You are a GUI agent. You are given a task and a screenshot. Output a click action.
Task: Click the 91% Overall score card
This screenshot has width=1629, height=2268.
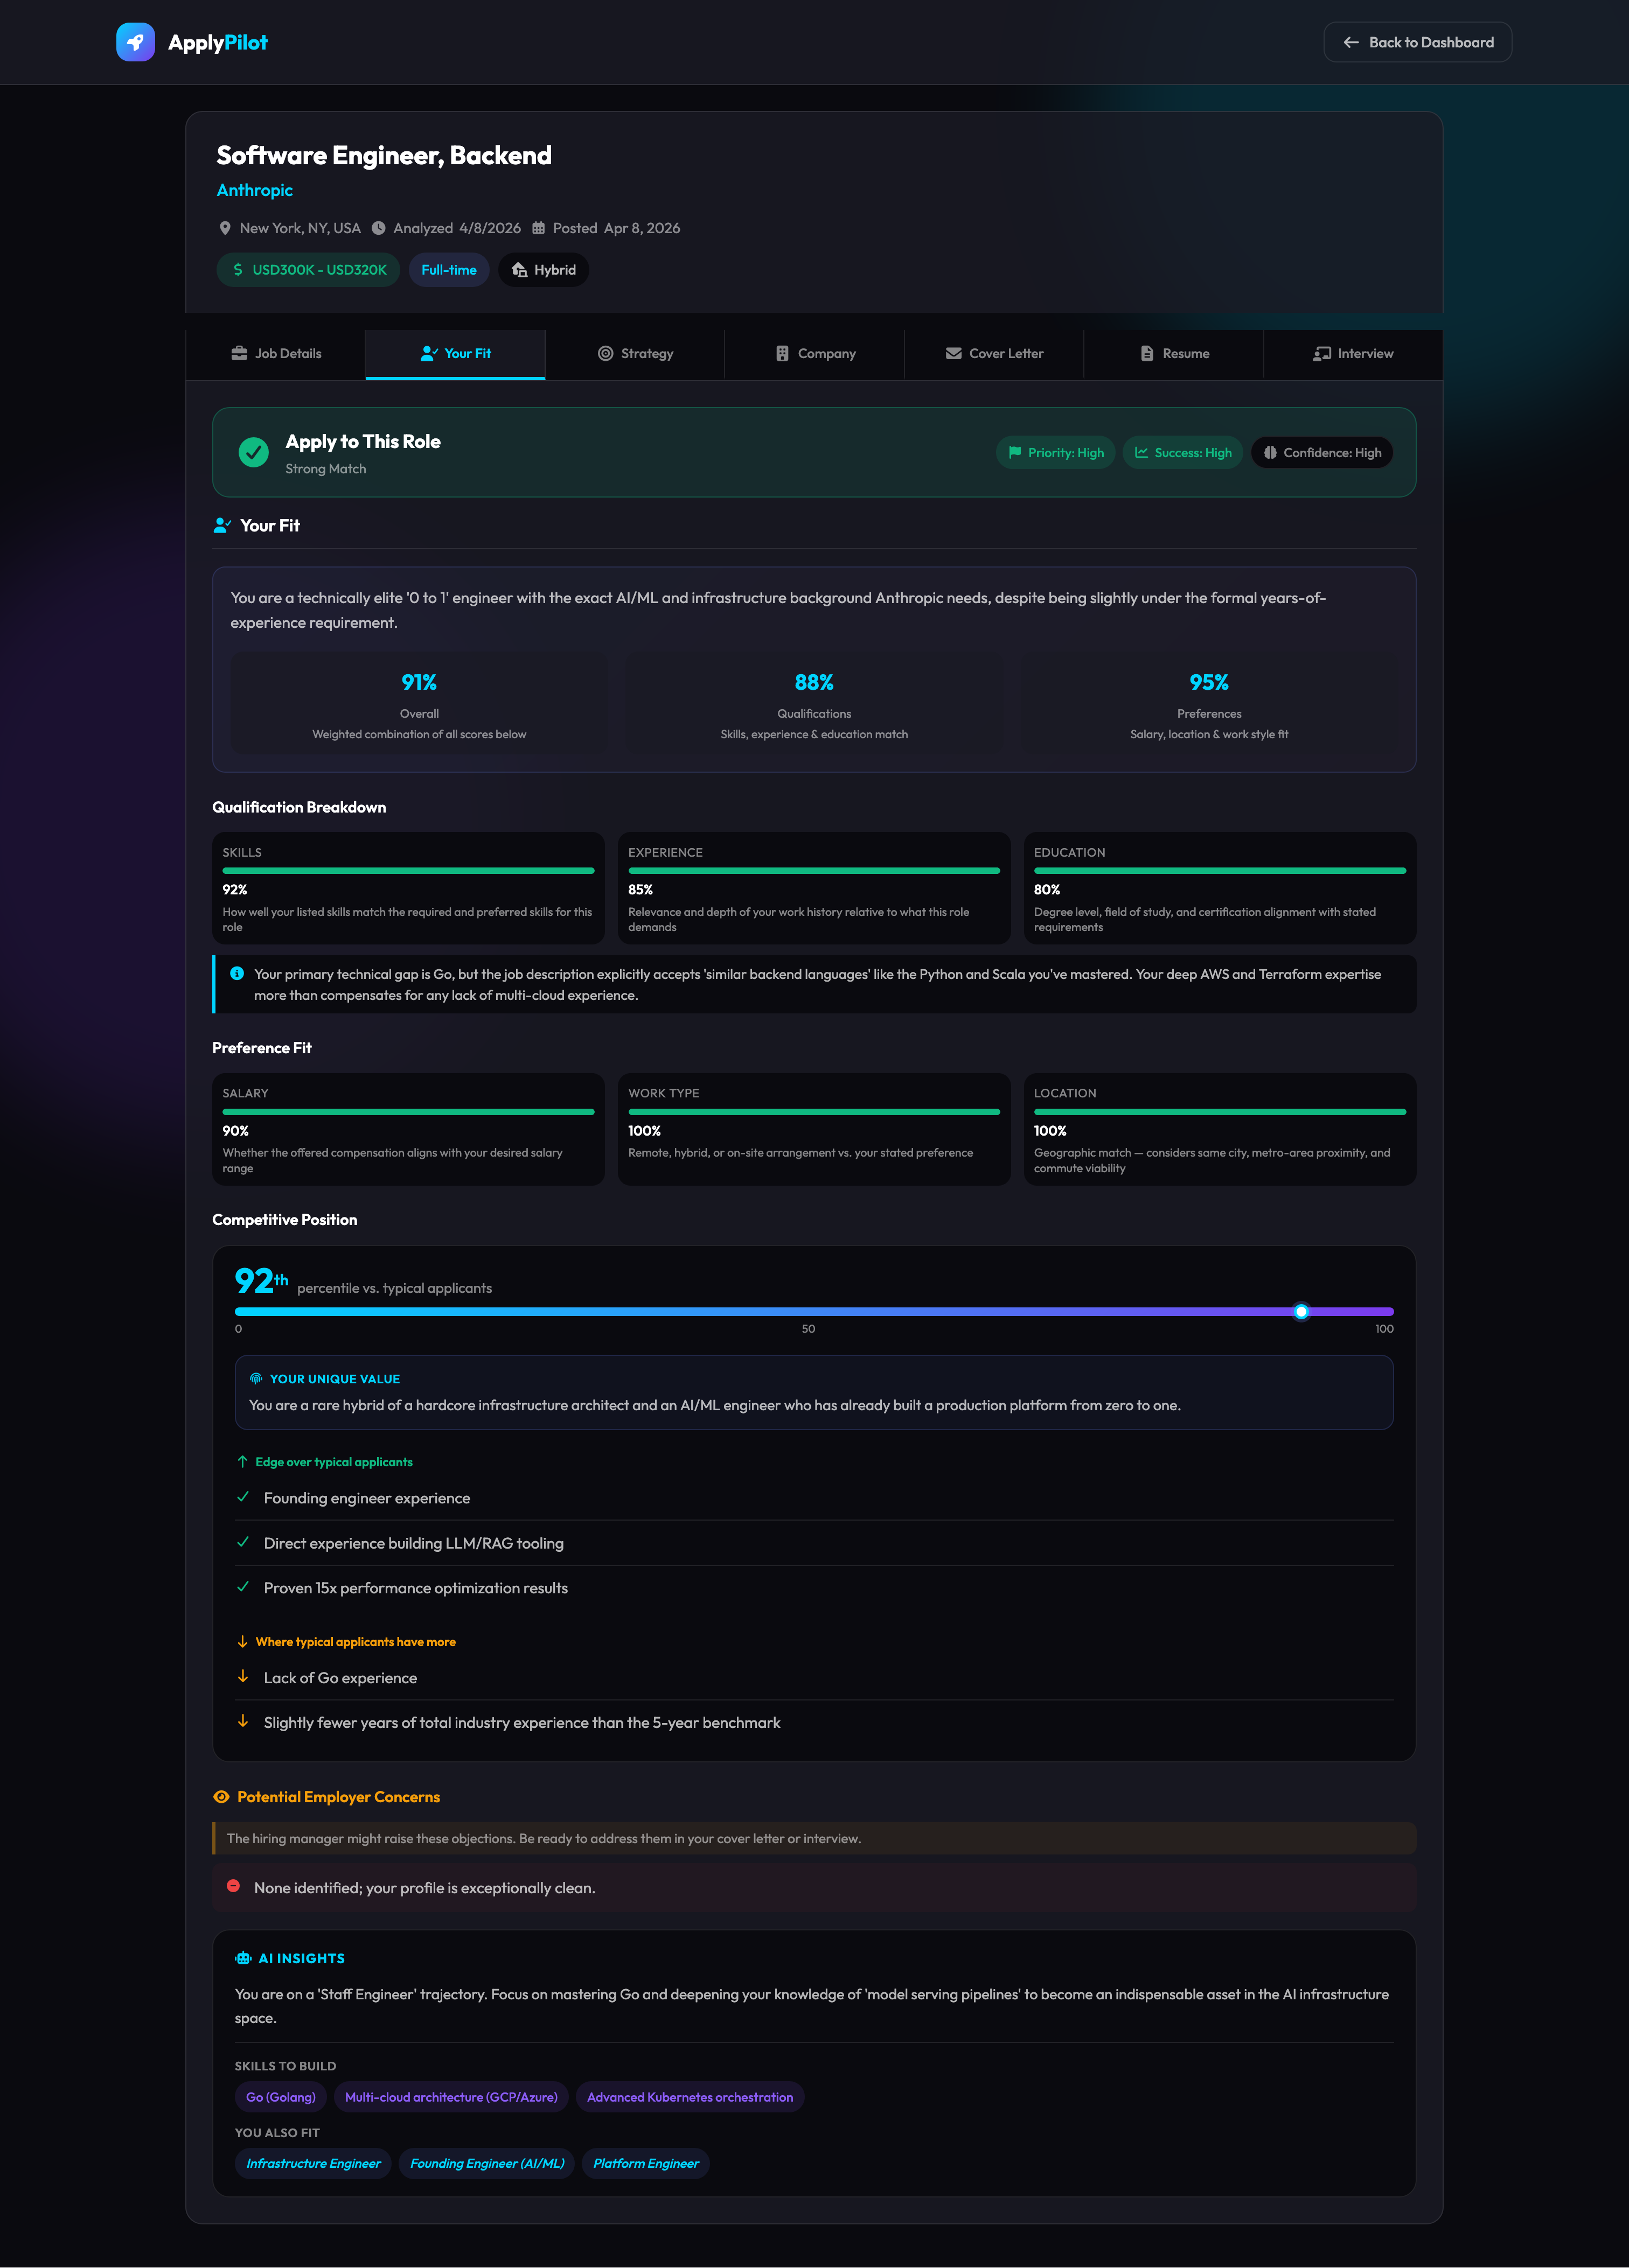click(419, 704)
